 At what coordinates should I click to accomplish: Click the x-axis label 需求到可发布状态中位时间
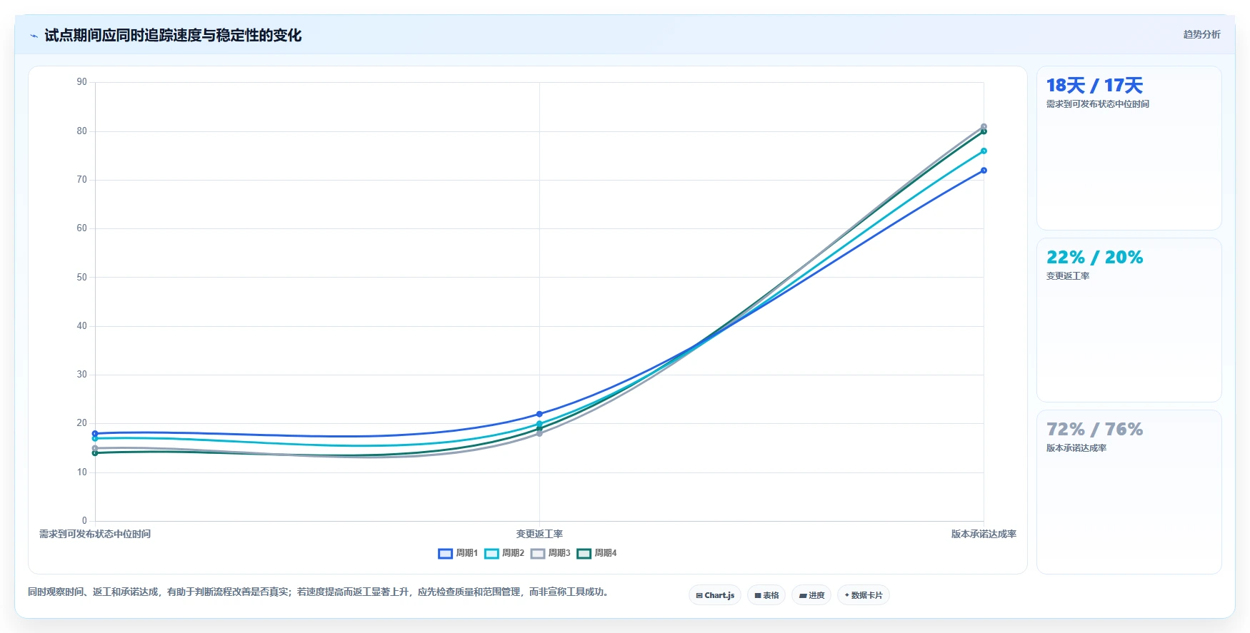click(95, 534)
